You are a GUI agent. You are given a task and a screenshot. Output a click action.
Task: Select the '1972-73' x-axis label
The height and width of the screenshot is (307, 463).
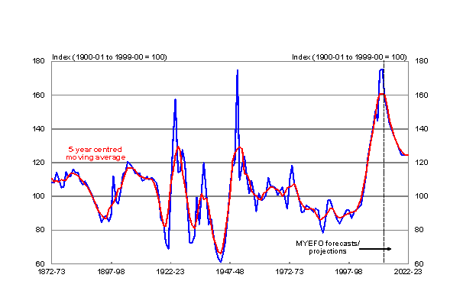290,271
